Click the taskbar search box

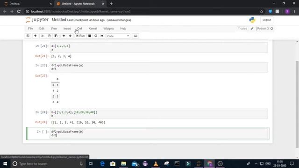coord(48,164)
